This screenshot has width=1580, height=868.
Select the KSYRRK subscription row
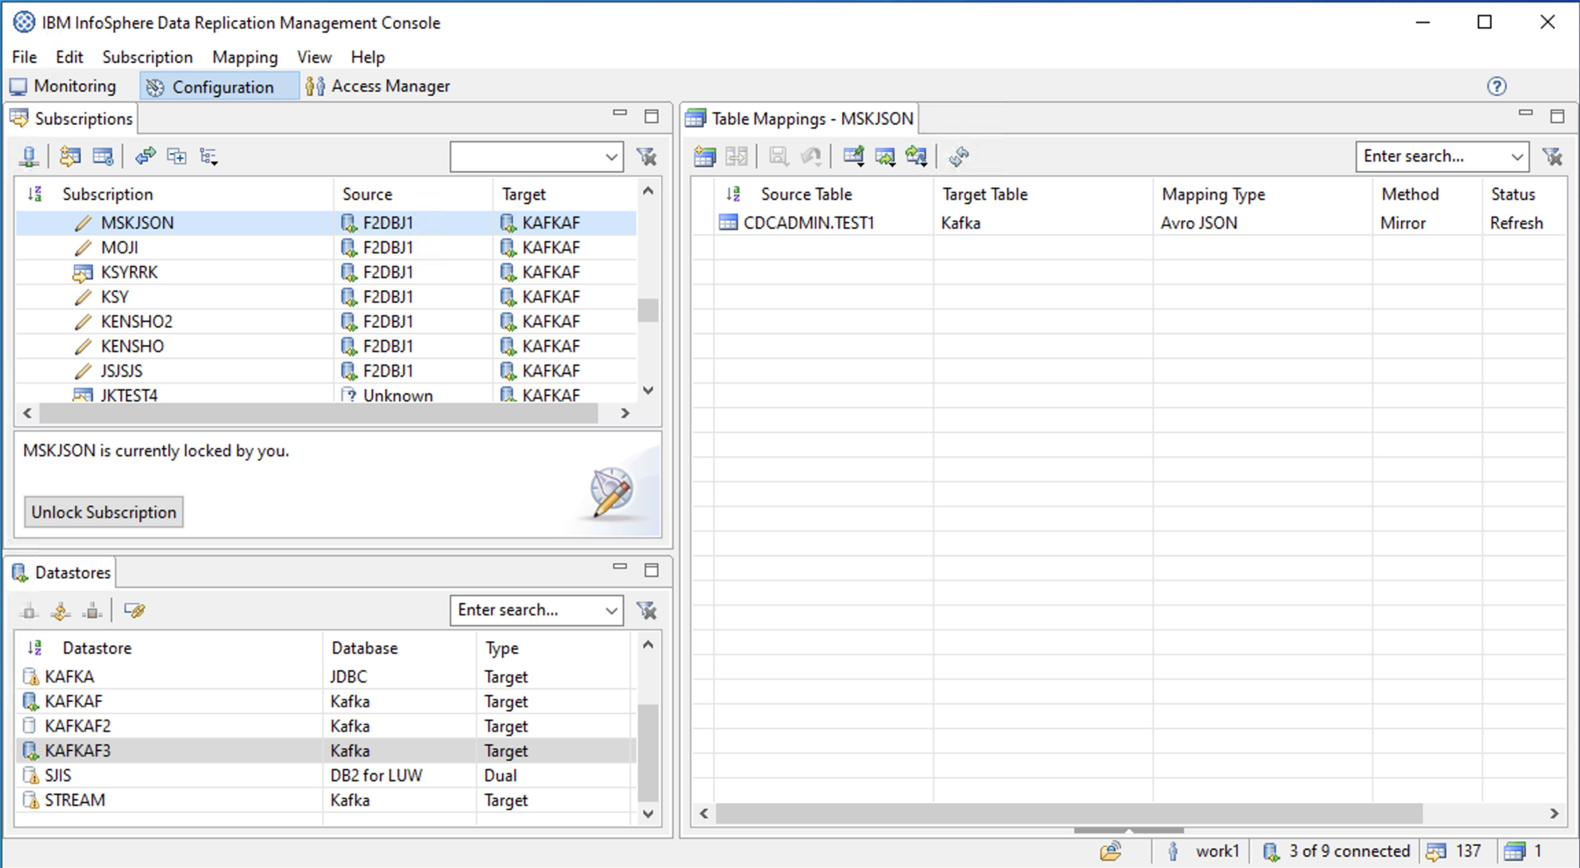[x=129, y=272]
